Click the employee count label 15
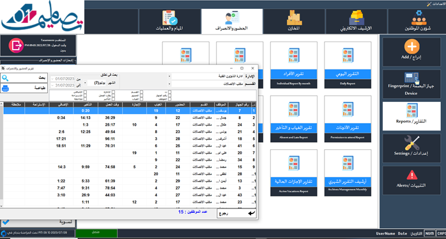Screen dimensions: 446x239 (x=192, y=212)
